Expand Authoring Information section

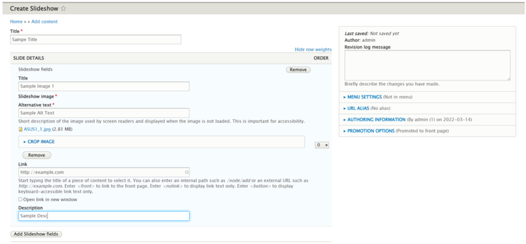376,120
